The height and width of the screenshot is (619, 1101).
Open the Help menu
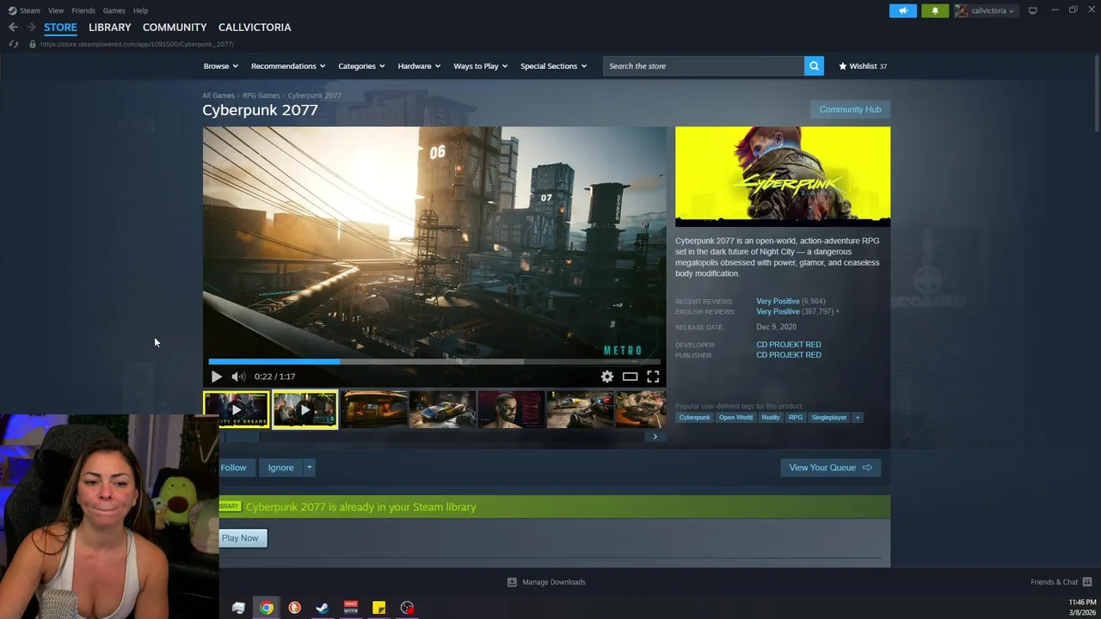(x=140, y=10)
